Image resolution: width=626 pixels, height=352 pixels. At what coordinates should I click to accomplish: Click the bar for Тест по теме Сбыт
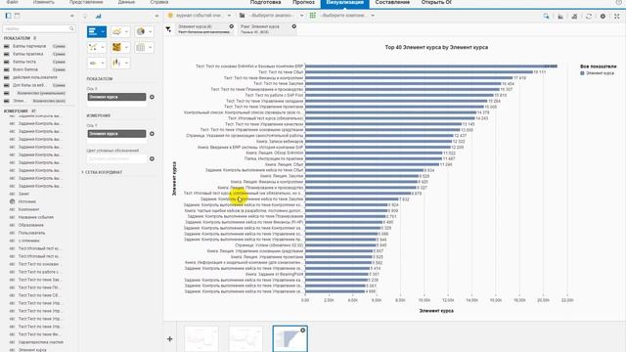pyautogui.click(x=419, y=72)
